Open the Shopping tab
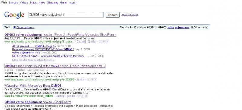Screen dimensions: 242x110 [53, 3]
